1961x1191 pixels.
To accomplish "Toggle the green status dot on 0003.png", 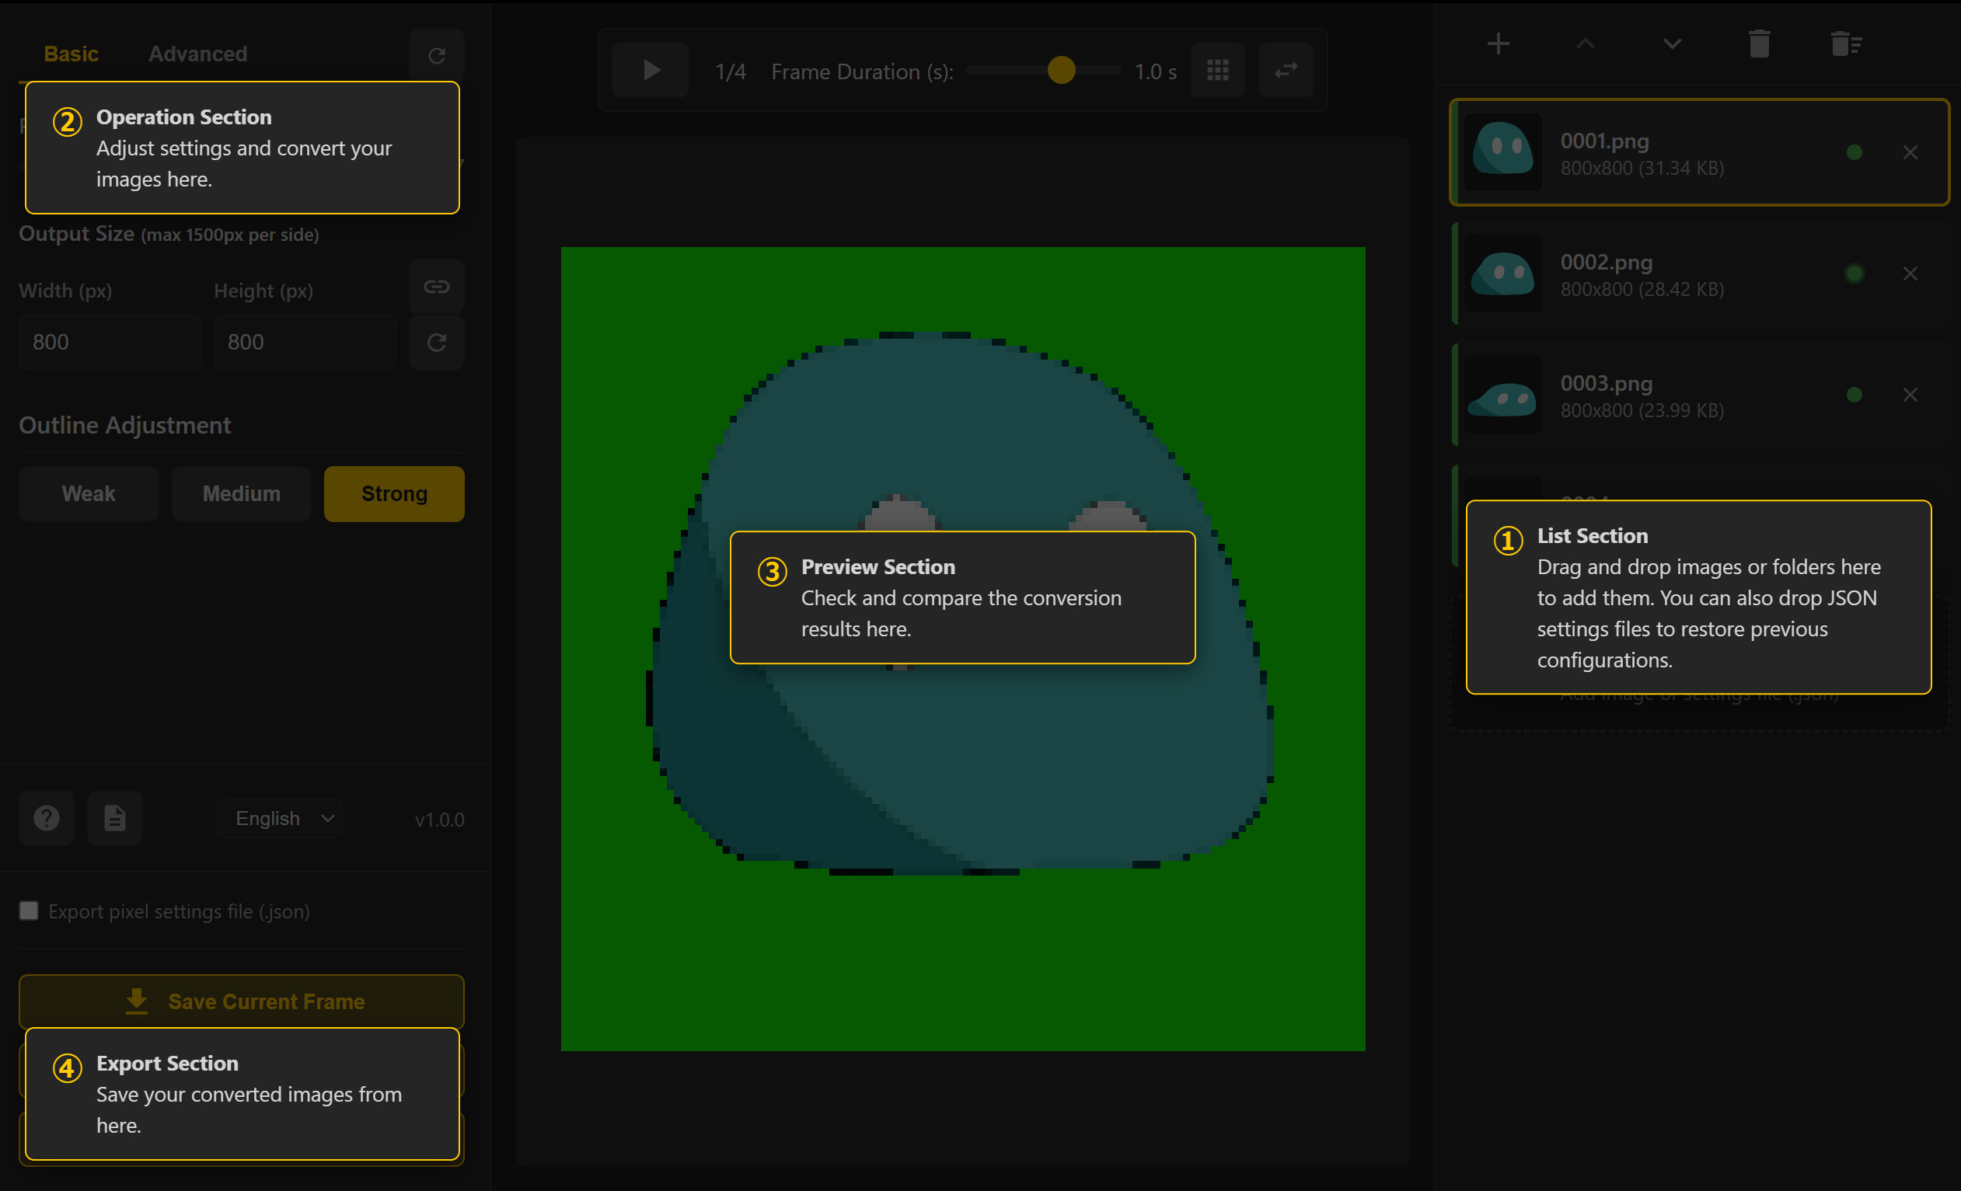I will pyautogui.click(x=1855, y=394).
